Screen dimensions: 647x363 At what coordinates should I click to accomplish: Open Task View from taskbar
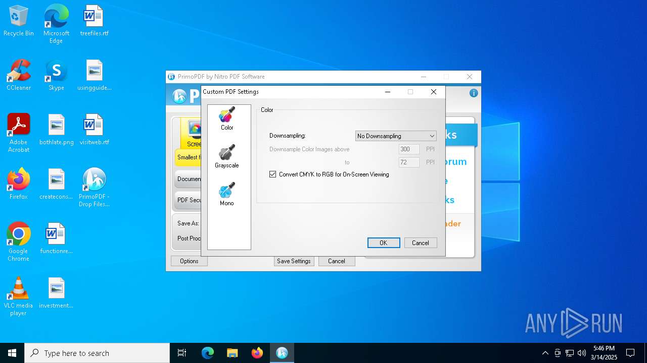(182, 353)
